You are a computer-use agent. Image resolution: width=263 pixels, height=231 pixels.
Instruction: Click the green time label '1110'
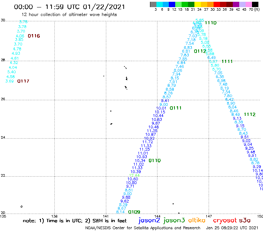coord(211,23)
